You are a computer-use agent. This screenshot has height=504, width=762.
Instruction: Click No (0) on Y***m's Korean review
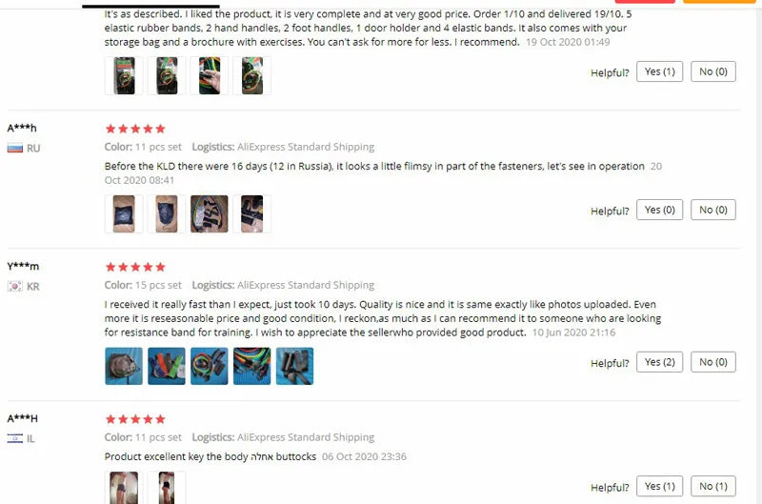point(712,362)
